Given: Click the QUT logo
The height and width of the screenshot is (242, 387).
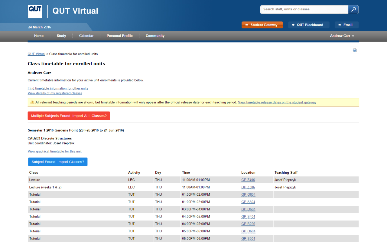Looking at the screenshot, I should point(35,11).
